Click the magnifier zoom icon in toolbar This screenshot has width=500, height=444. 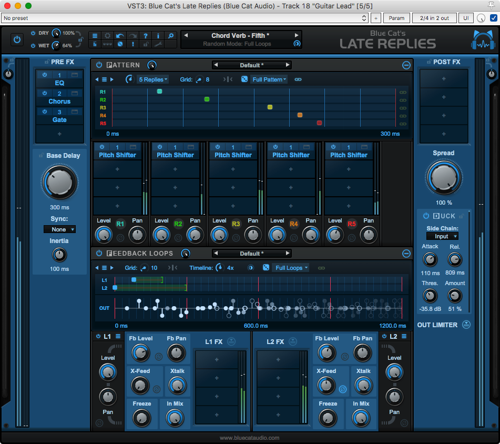click(171, 36)
